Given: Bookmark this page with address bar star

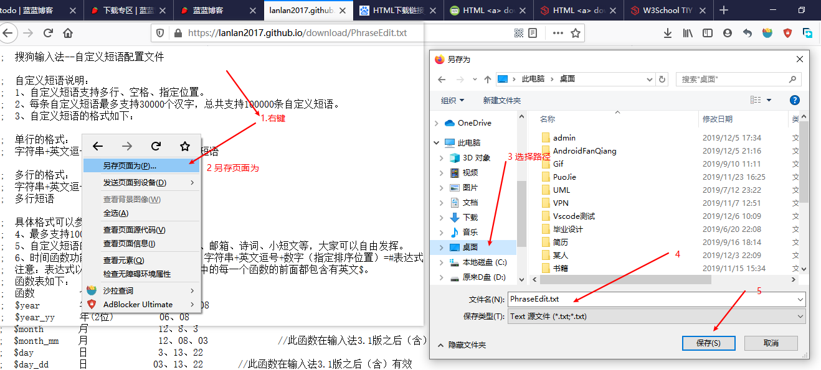Looking at the screenshot, I should click(575, 33).
